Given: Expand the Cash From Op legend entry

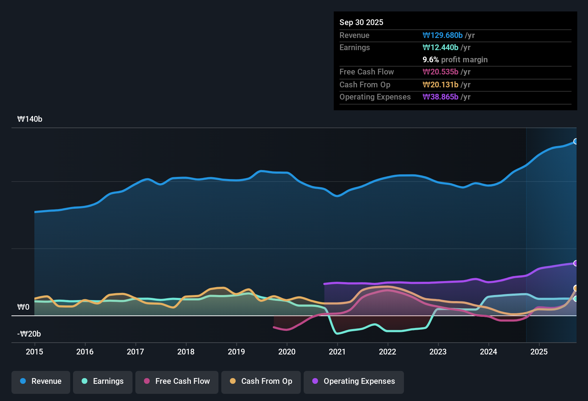Looking at the screenshot, I should (261, 381).
